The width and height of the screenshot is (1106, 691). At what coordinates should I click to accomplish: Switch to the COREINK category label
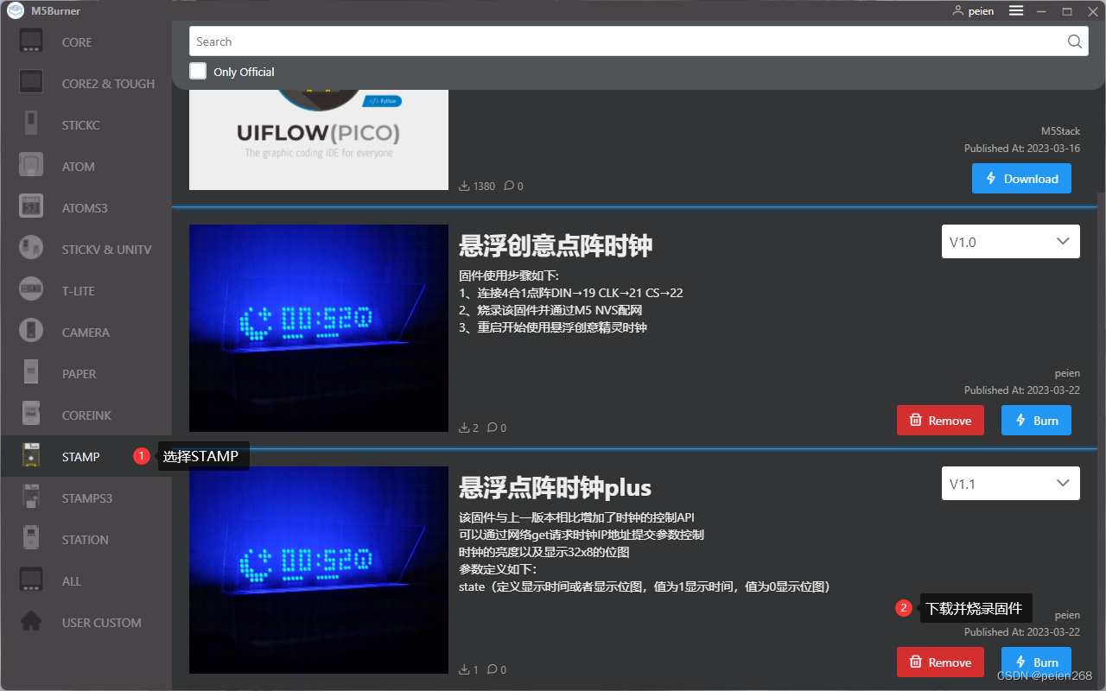pos(86,415)
